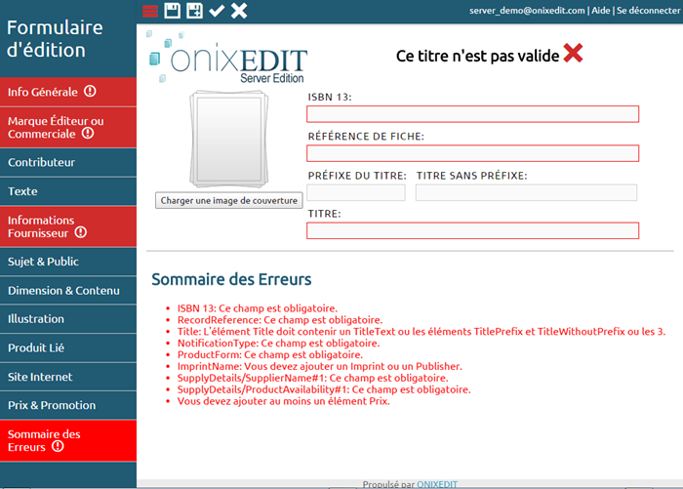This screenshot has width=683, height=489.
Task: Go to the Contributeur section
Action: point(68,163)
